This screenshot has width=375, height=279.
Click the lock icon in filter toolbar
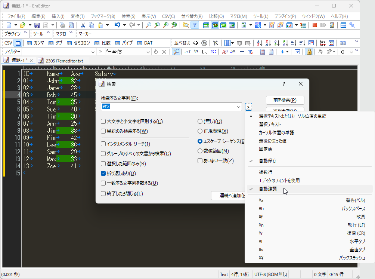(309, 52)
